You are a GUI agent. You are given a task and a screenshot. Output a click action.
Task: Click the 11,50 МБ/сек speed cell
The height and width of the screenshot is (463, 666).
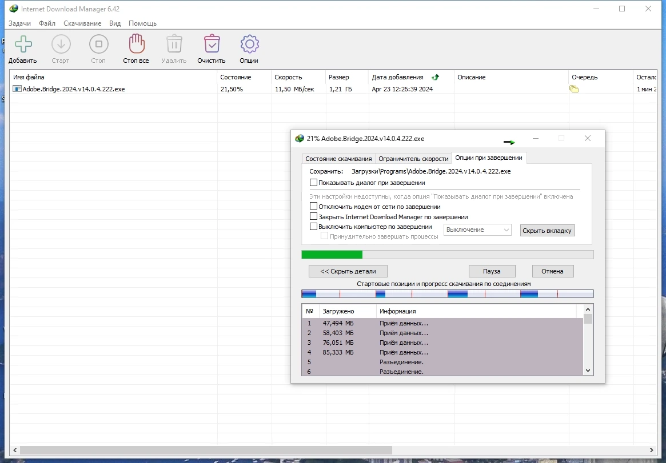294,89
